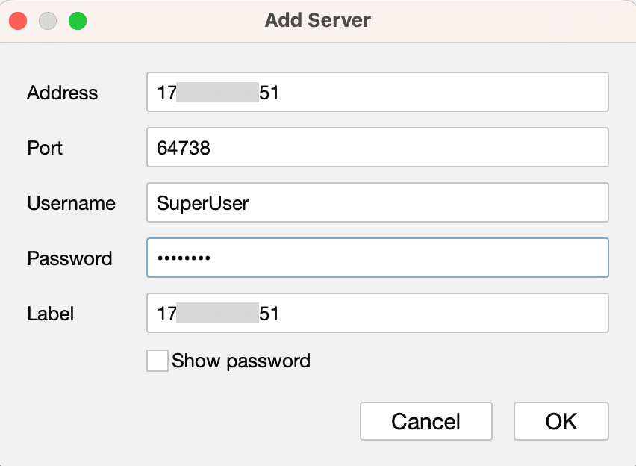The width and height of the screenshot is (636, 466).
Task: Click the Address label text
Action: tap(62, 93)
